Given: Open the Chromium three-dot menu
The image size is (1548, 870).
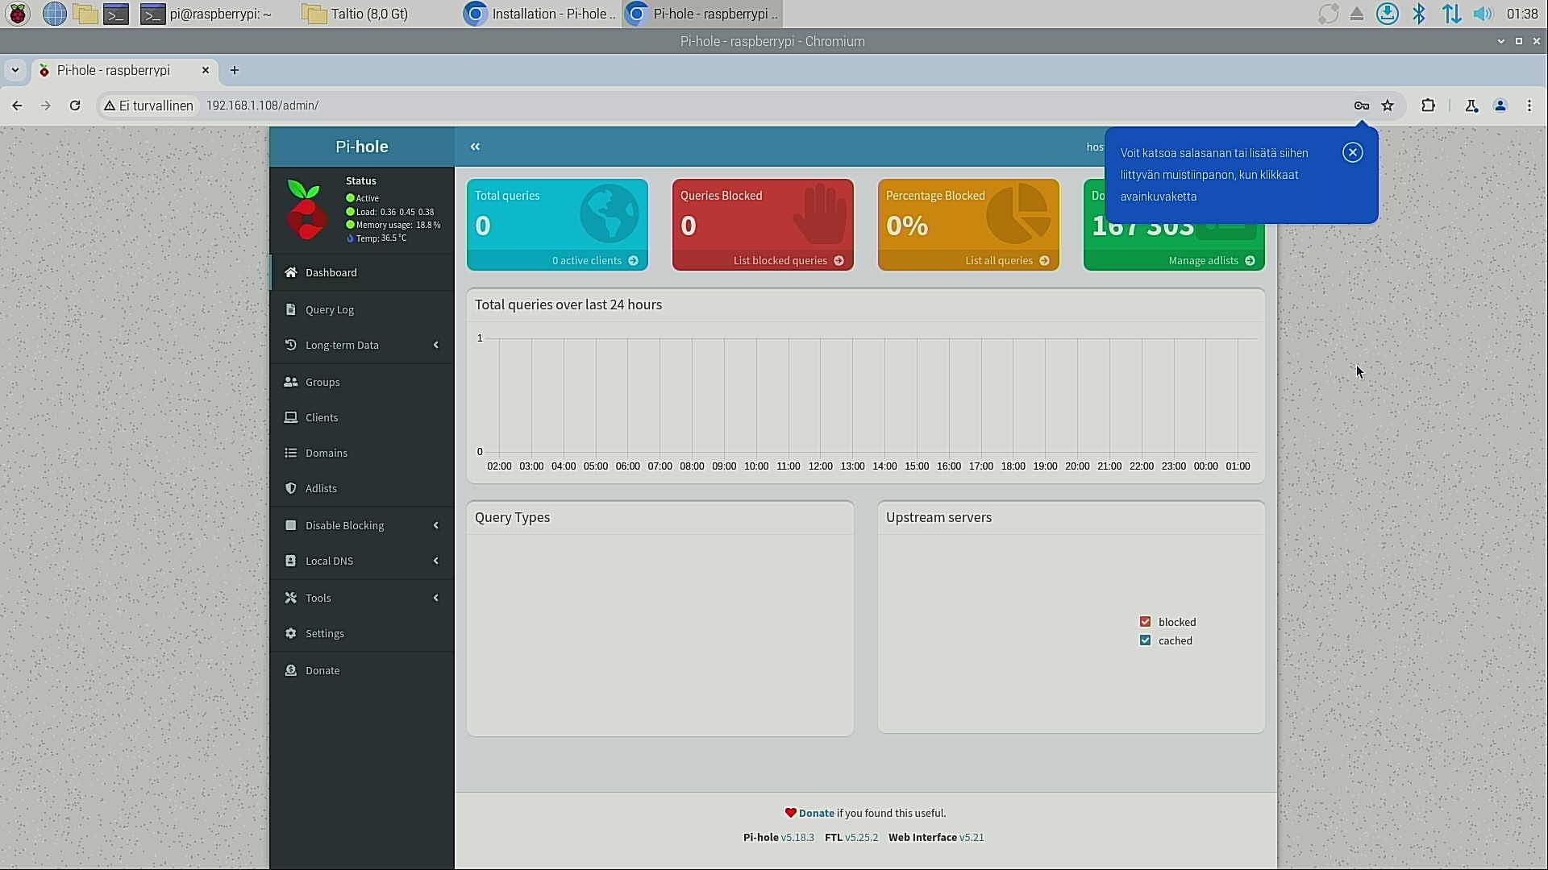Looking at the screenshot, I should click(x=1529, y=106).
